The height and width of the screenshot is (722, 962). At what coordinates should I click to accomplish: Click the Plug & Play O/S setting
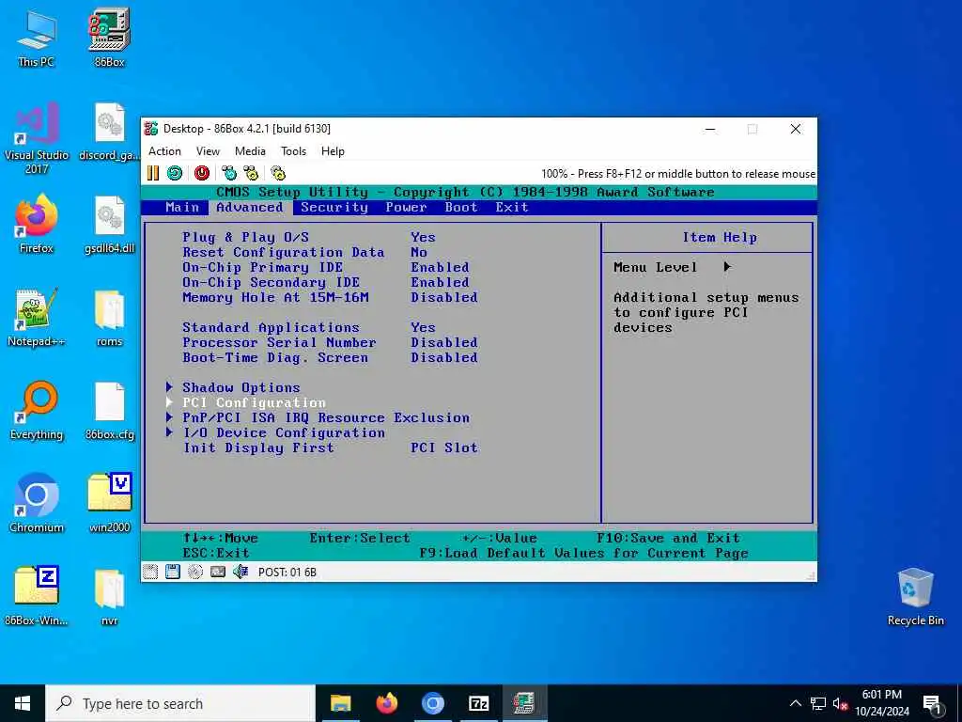[245, 237]
